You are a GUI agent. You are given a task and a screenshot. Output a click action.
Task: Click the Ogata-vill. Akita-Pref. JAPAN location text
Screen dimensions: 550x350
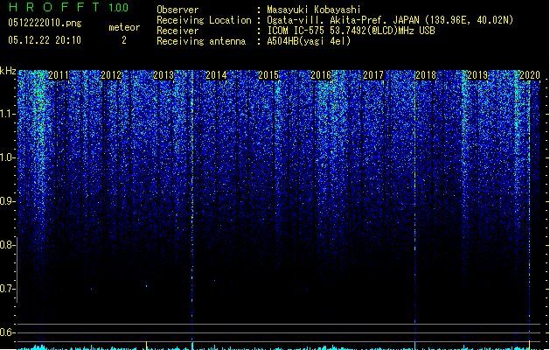(x=390, y=20)
